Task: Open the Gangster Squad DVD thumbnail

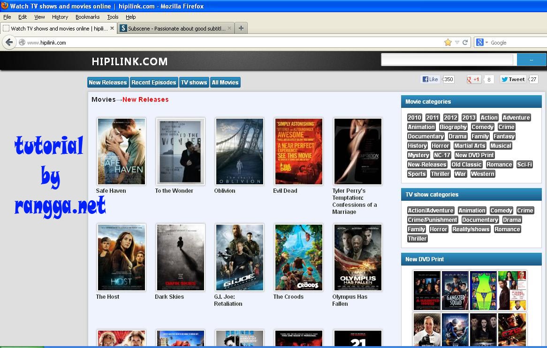Action: pos(455,290)
